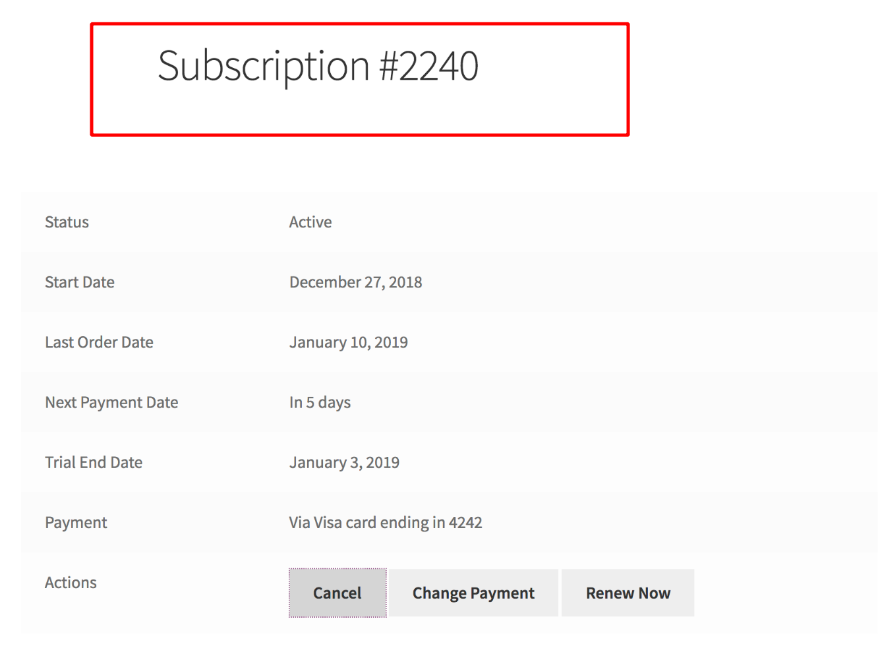Click the Last Order Date label
880x652 pixels.
click(x=99, y=341)
